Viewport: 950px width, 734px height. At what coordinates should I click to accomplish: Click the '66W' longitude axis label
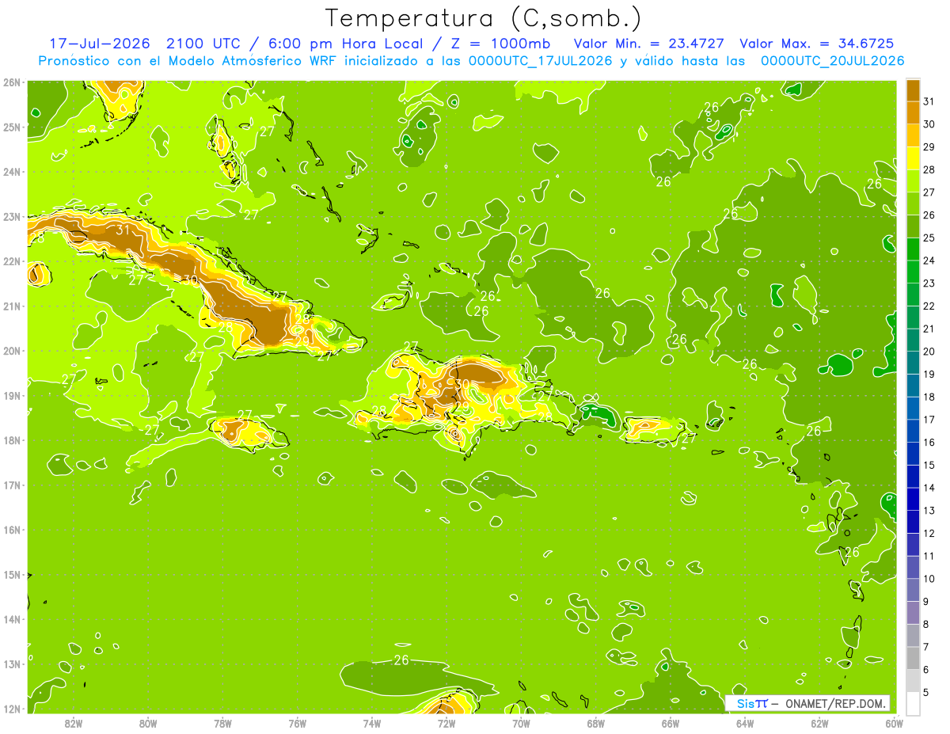coord(671,723)
